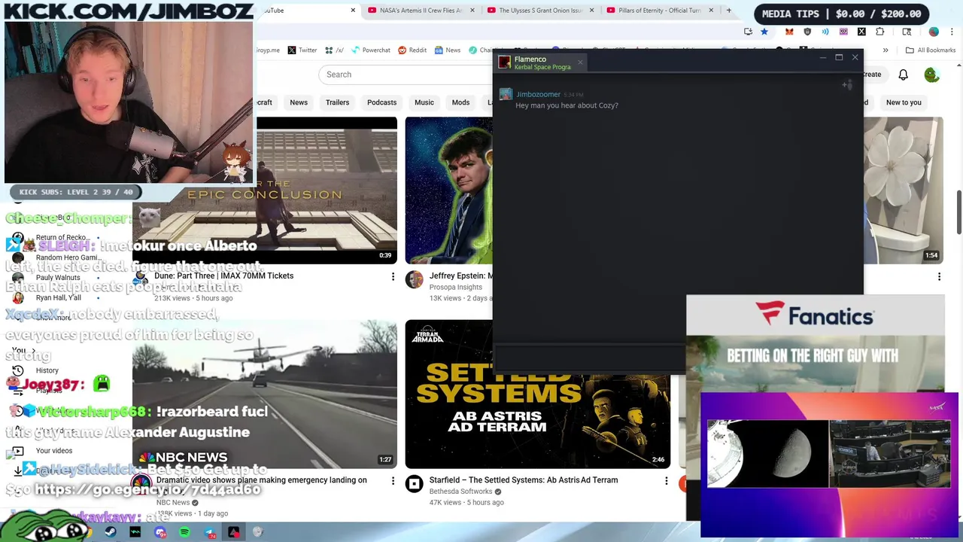Open more options for Starfield Settled Systems video

(x=666, y=480)
